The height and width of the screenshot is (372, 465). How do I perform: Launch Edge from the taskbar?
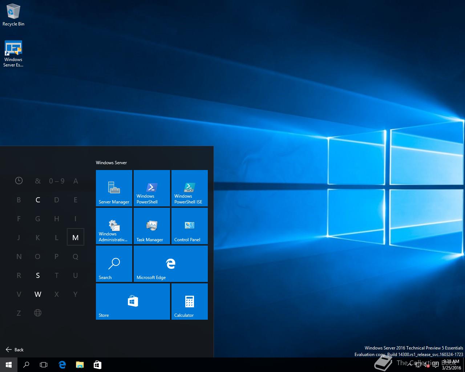tap(62, 365)
